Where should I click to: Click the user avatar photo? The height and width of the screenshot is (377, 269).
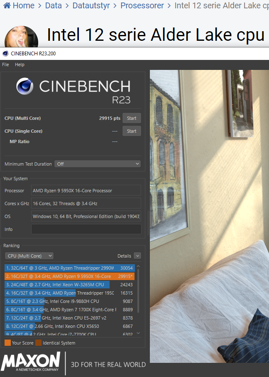21,37
